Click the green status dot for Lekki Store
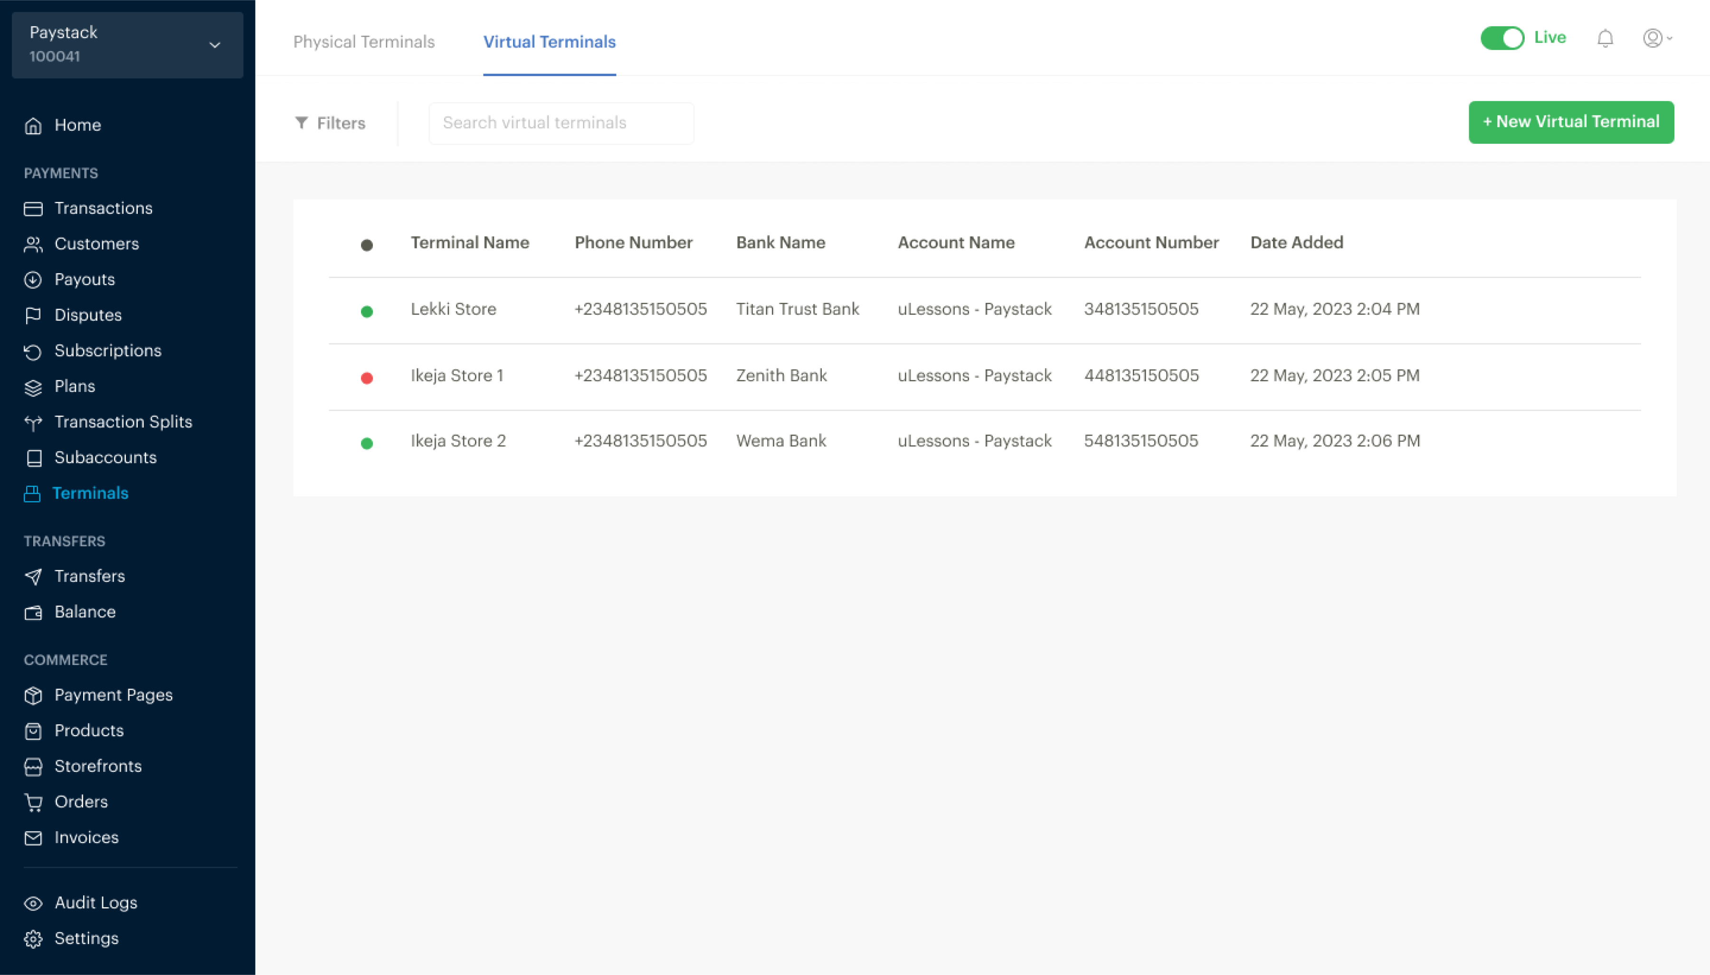This screenshot has width=1710, height=975. [x=367, y=312]
